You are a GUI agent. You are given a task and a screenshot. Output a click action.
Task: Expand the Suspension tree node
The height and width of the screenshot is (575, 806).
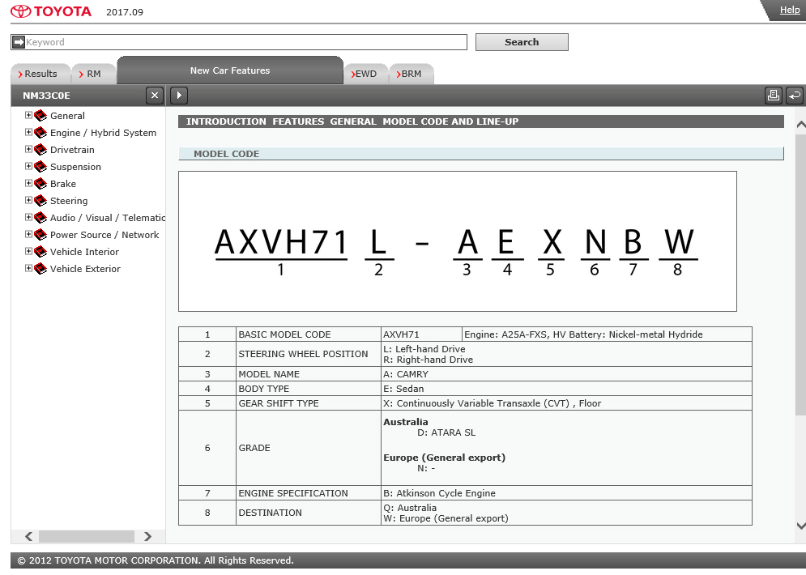click(x=29, y=166)
